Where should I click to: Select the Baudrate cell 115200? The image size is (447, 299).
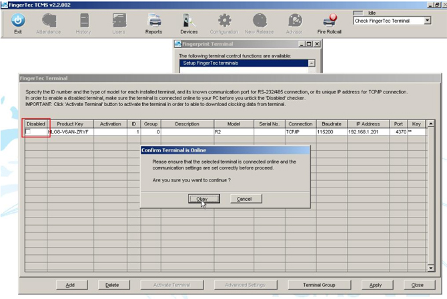coord(332,131)
